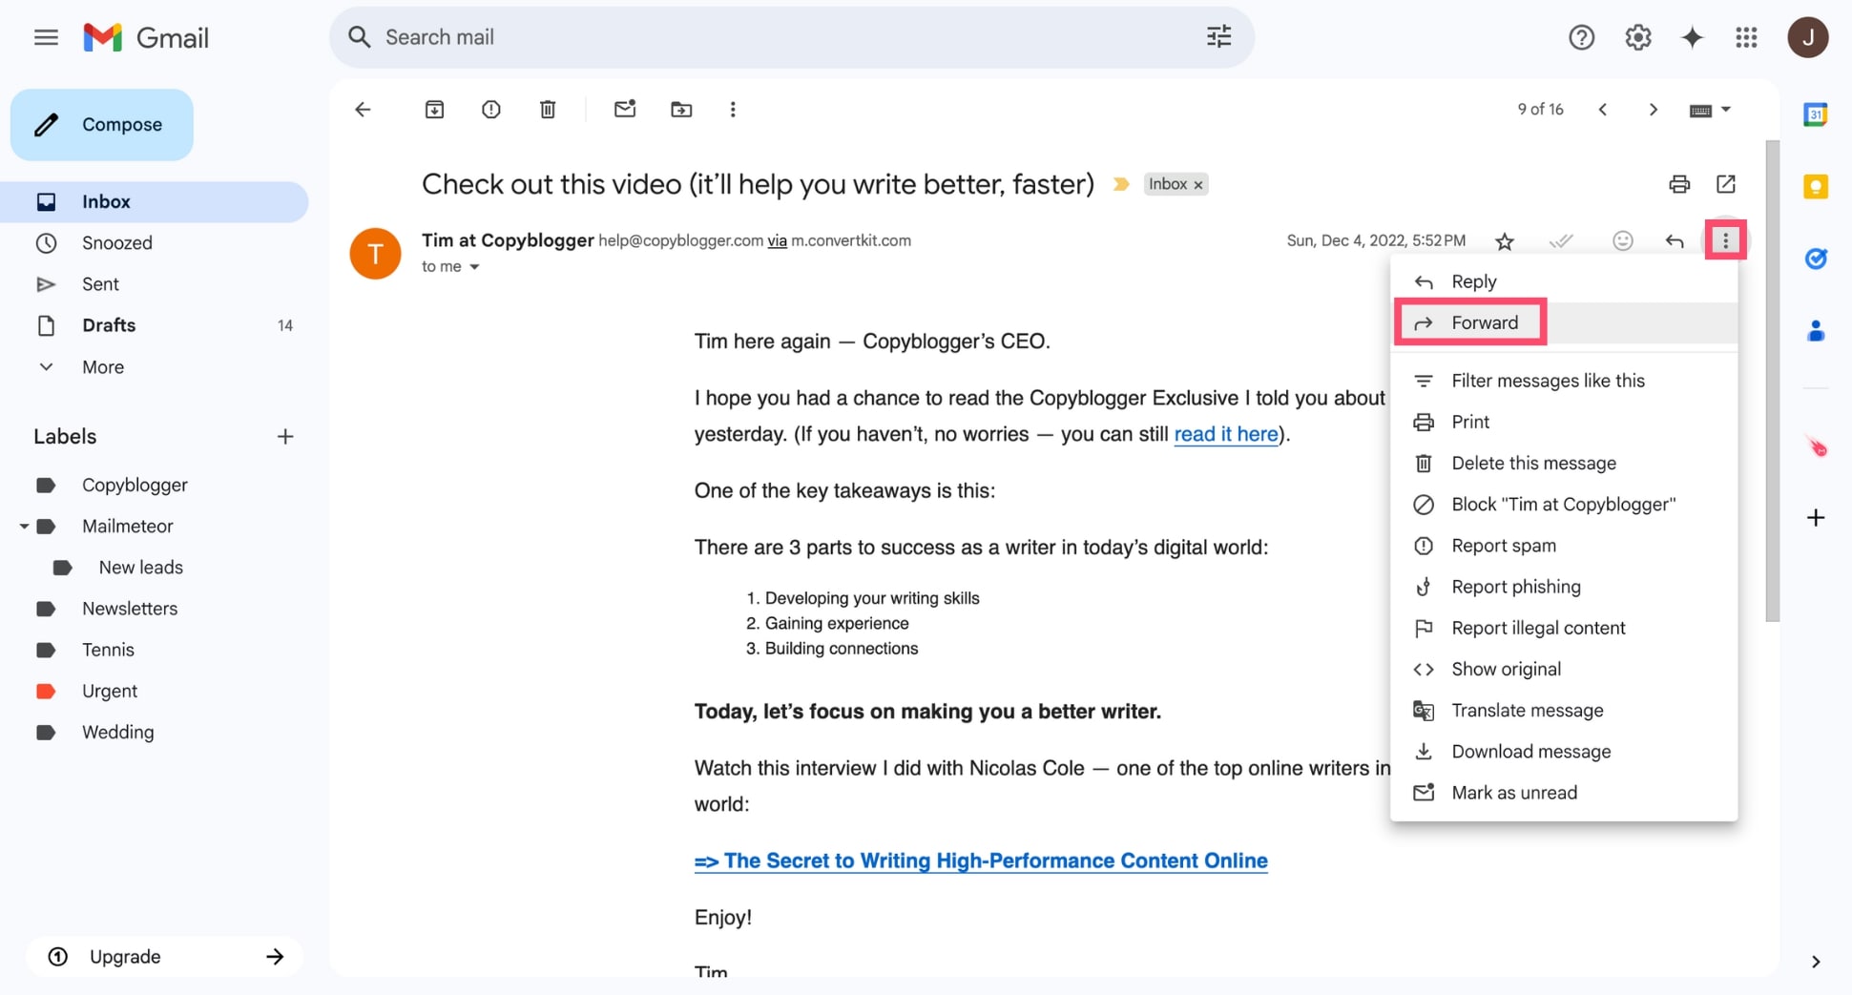Screen dimensions: 1852x995
Task: Collapse the Mailmeteor label tree
Action: click(24, 527)
